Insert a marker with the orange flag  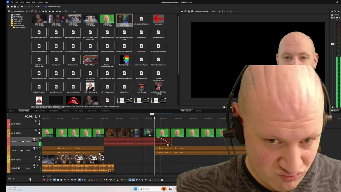[122, 180]
